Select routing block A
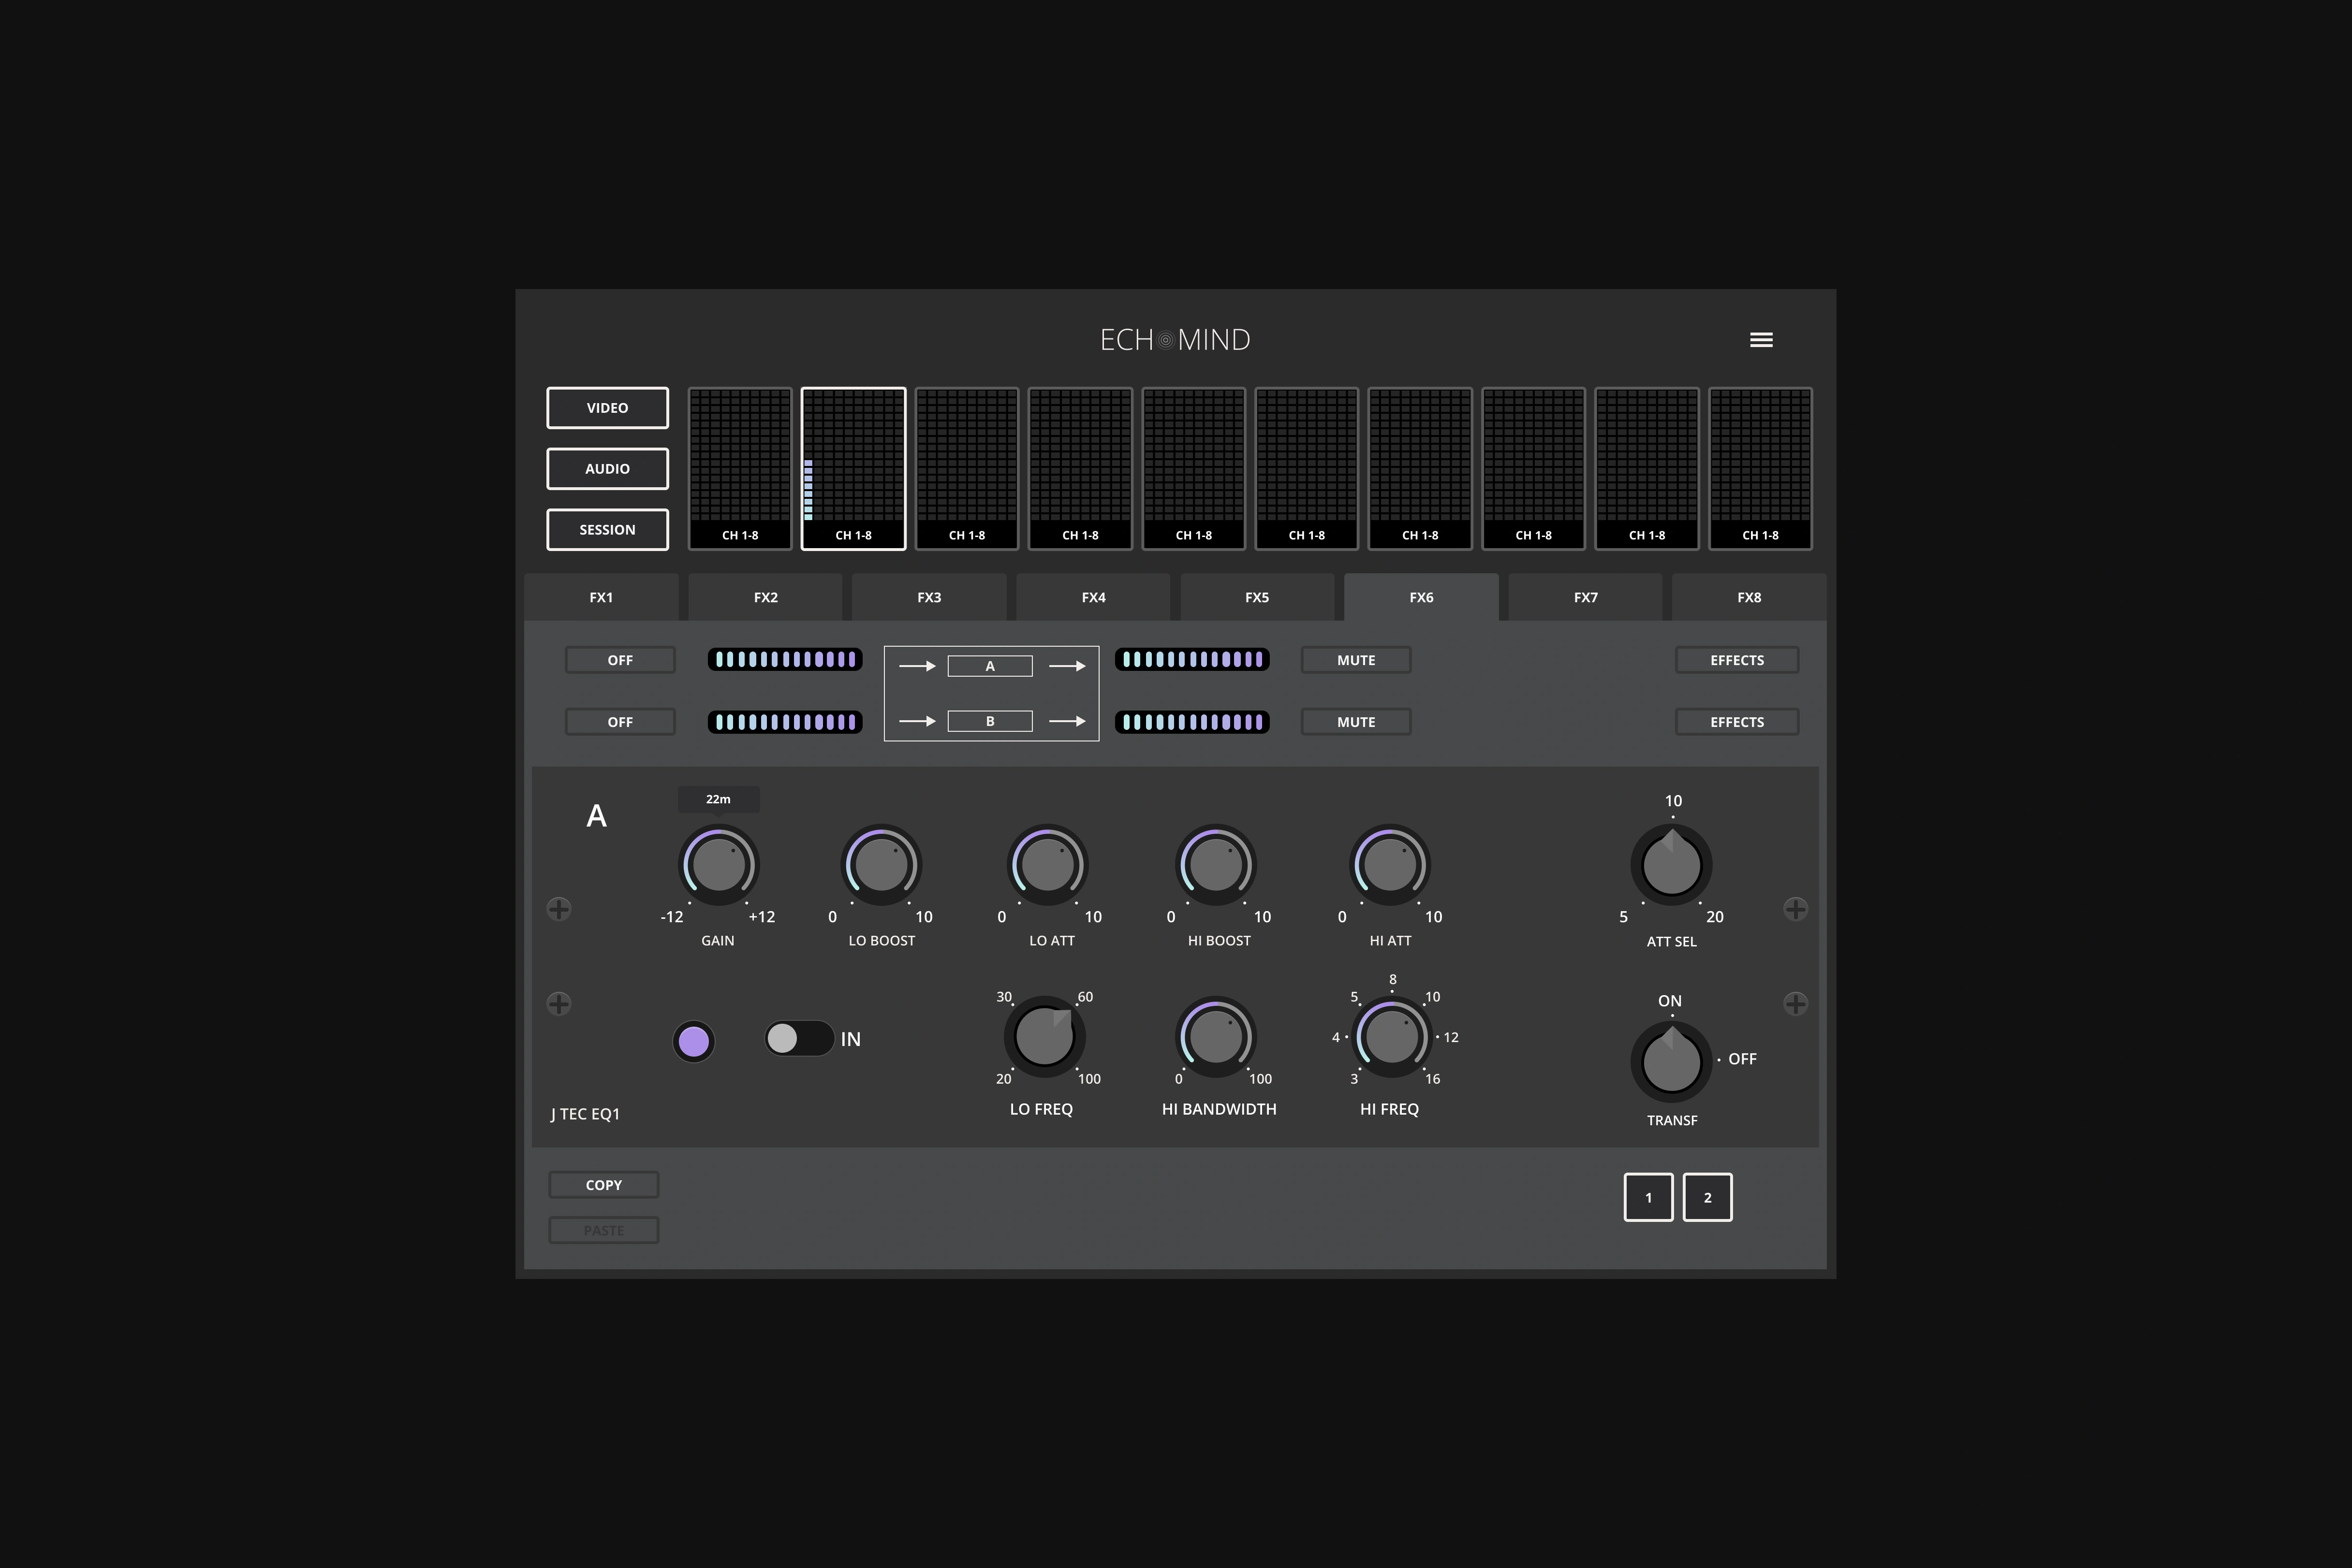Viewport: 2352px width, 1568px height. [x=990, y=666]
